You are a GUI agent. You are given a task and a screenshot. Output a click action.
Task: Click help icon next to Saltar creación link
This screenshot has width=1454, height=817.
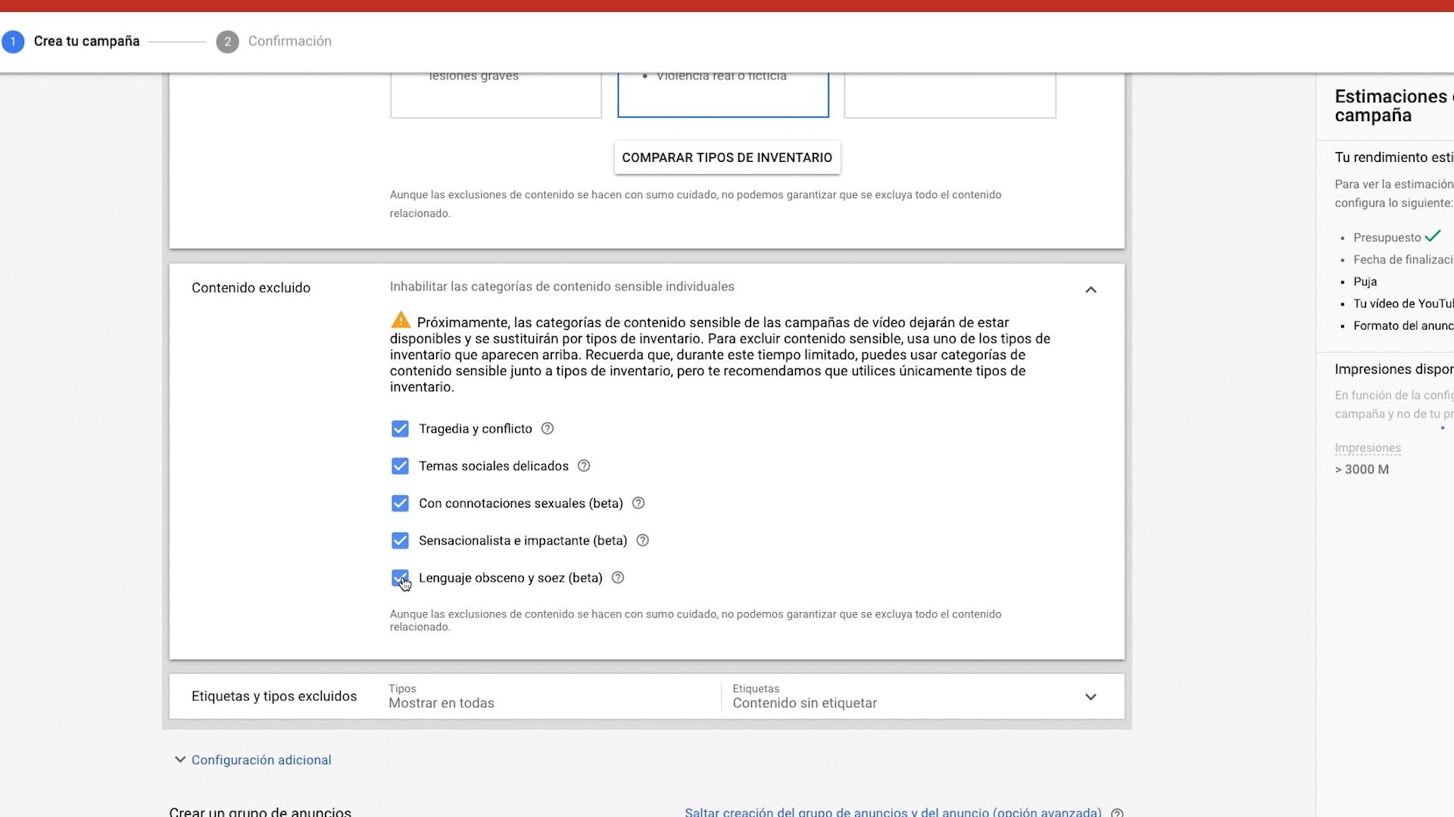click(1117, 812)
